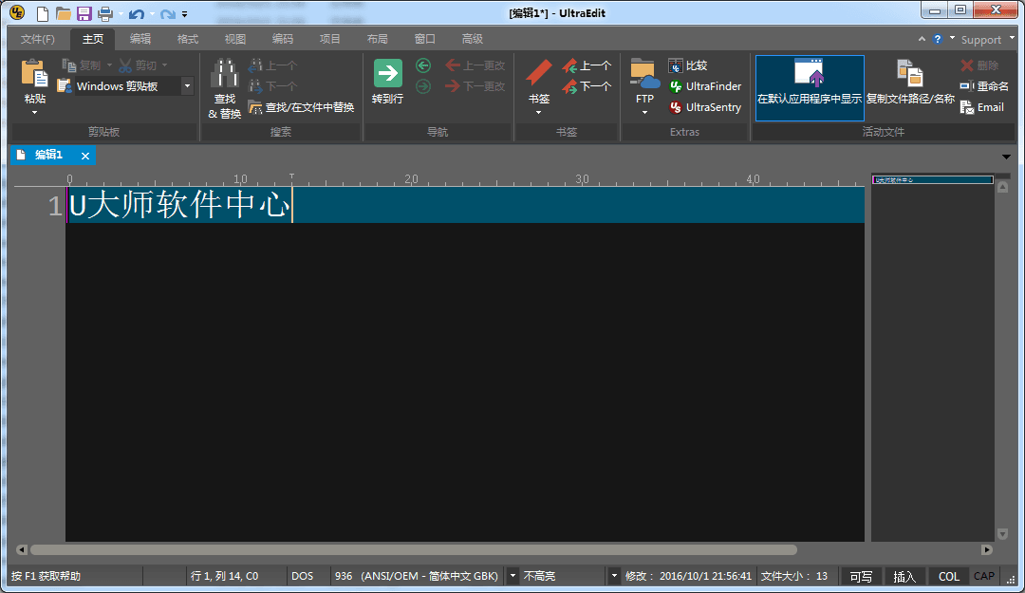Click the horizontal scrollbar at editor bottom
The image size is (1025, 593).
point(413,549)
